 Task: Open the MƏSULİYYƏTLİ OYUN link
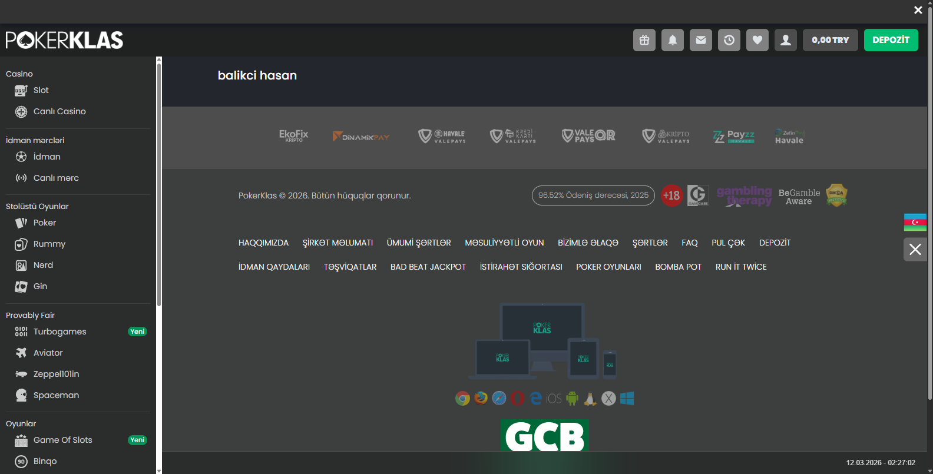(x=504, y=243)
